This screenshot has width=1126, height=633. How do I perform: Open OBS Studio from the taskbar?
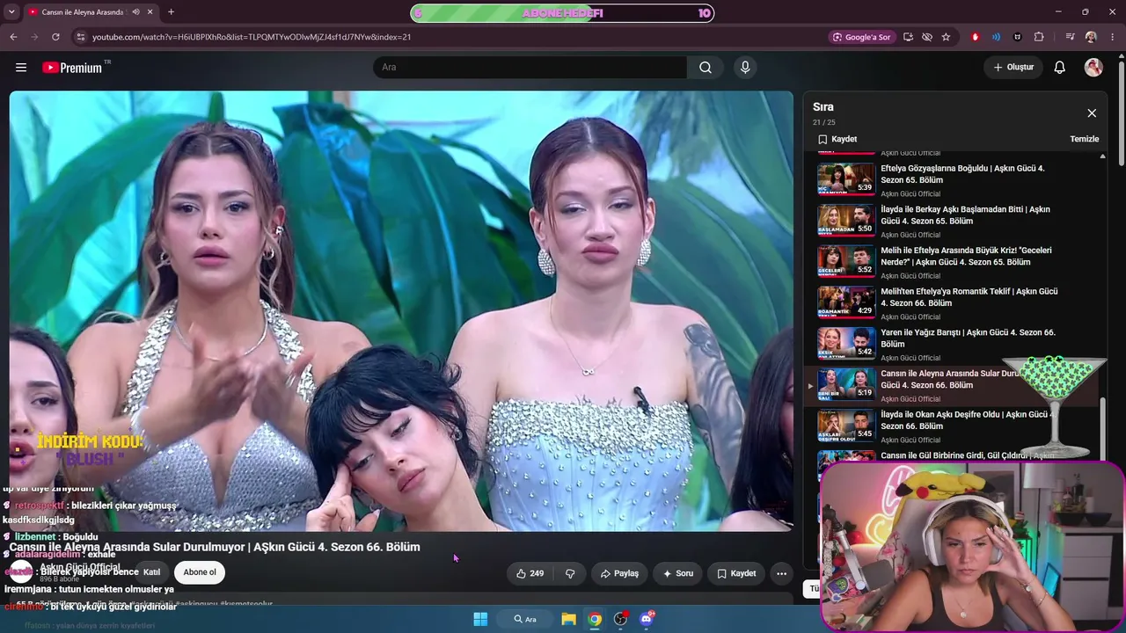tap(621, 619)
